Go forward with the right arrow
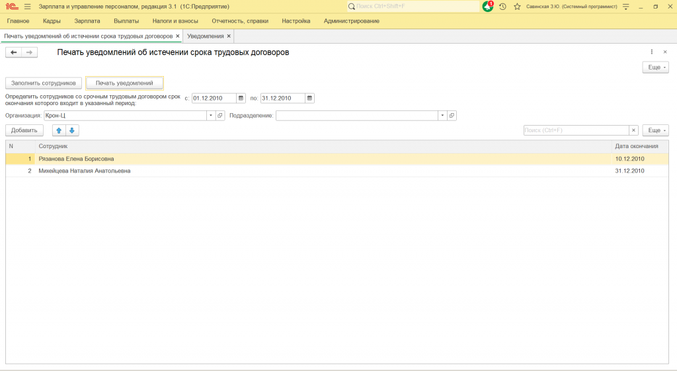The height and width of the screenshot is (371, 677). click(x=29, y=52)
